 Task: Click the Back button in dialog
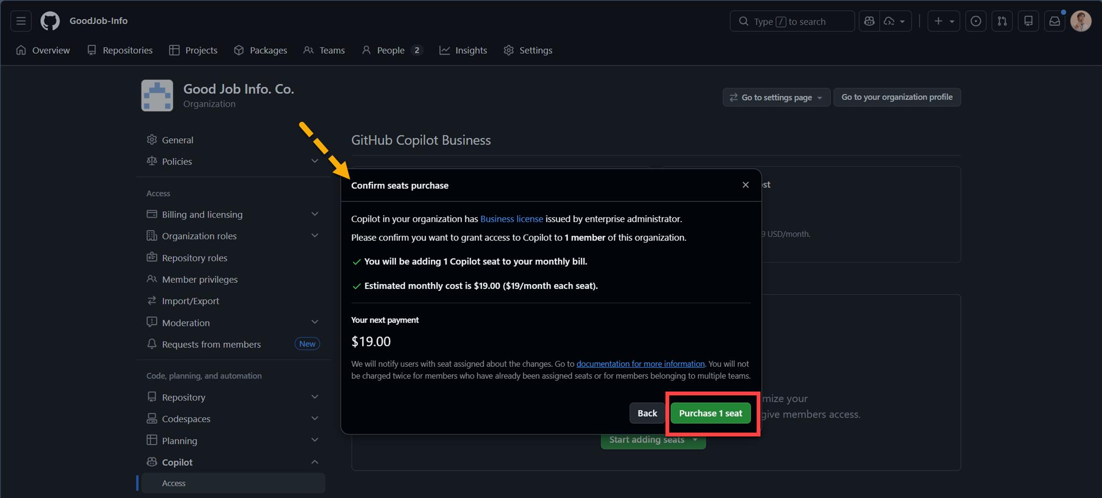pos(647,413)
